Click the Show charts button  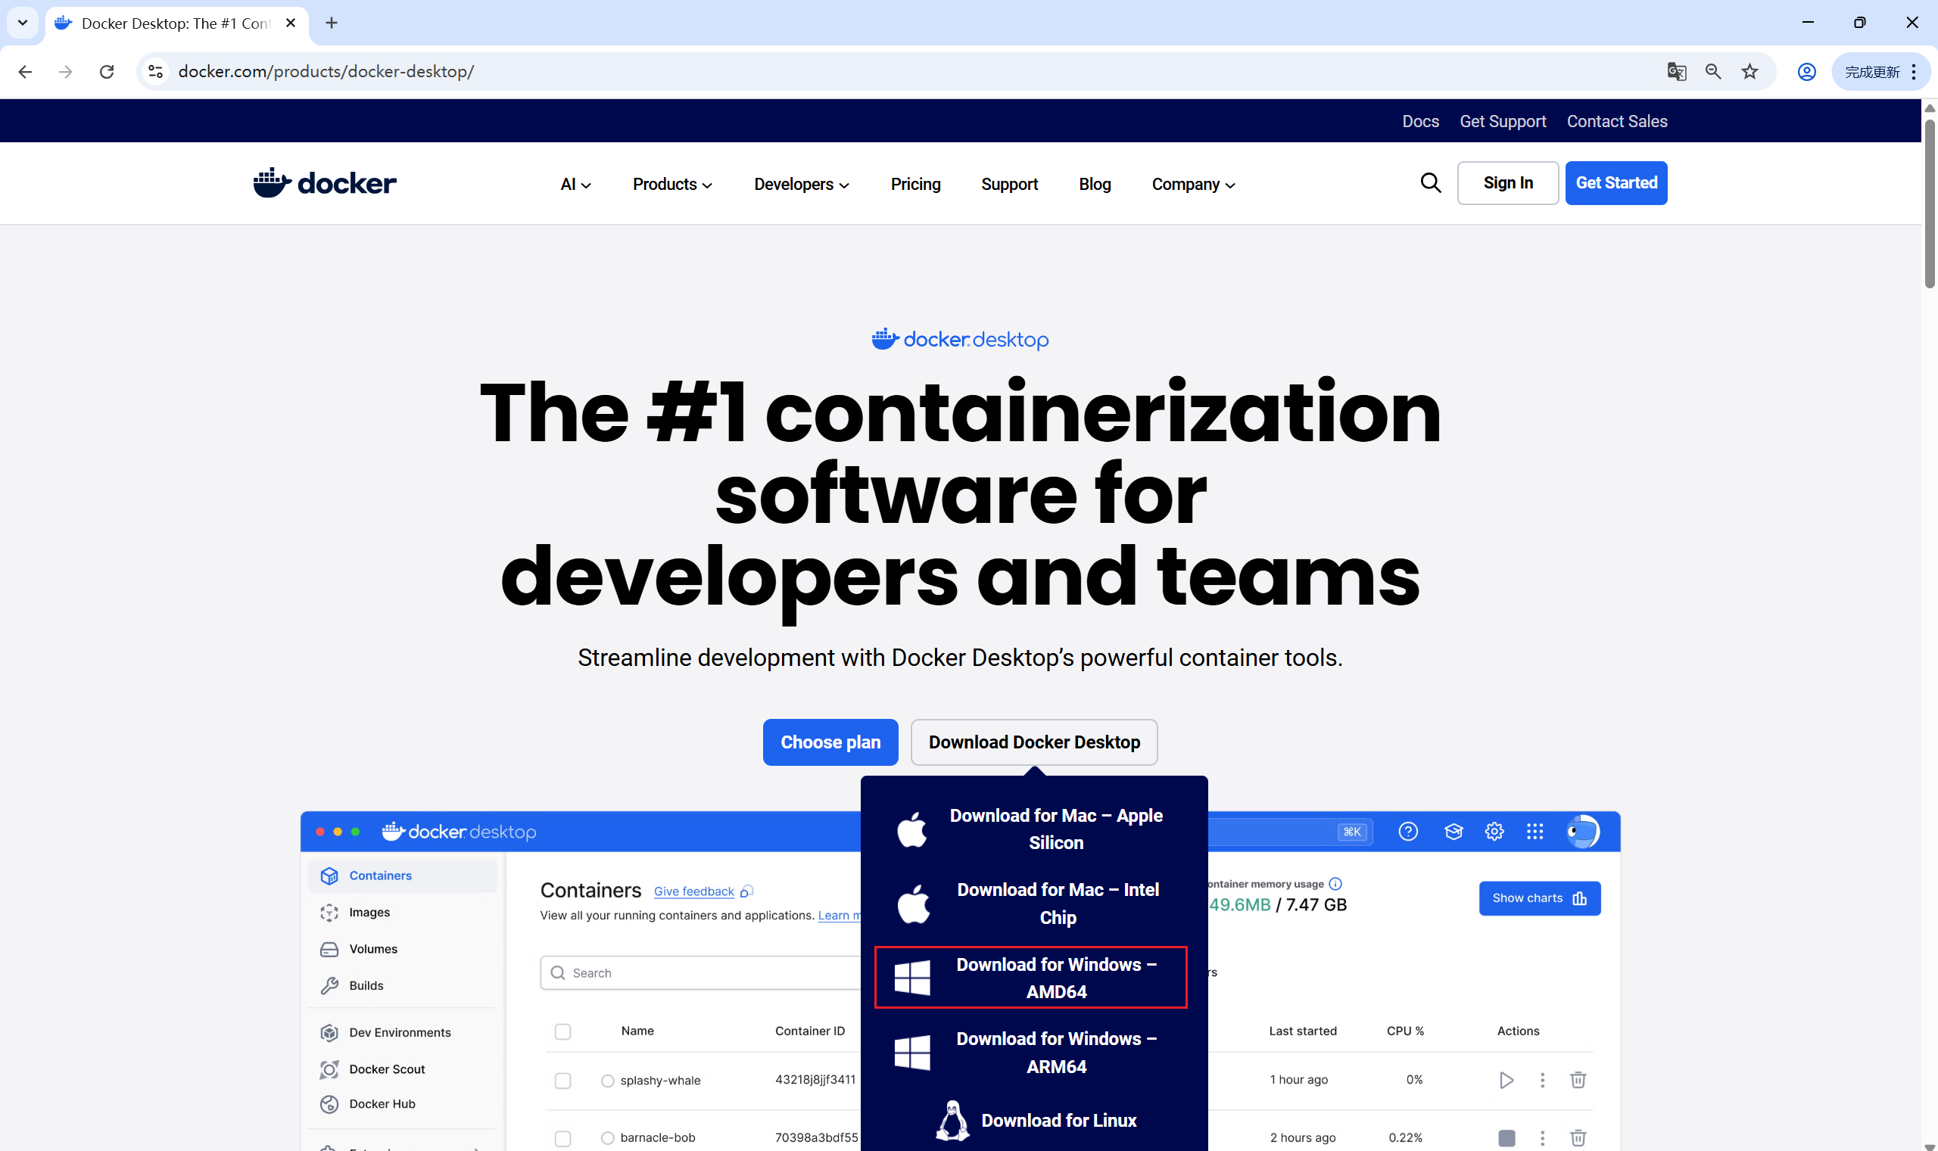[x=1538, y=898]
